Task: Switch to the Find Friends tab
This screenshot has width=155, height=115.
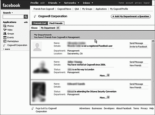Action: [56, 23]
